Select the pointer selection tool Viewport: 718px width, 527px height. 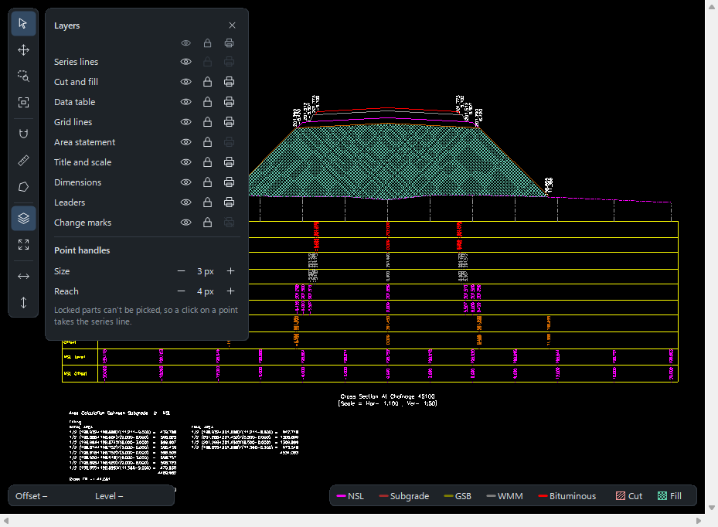(23, 23)
